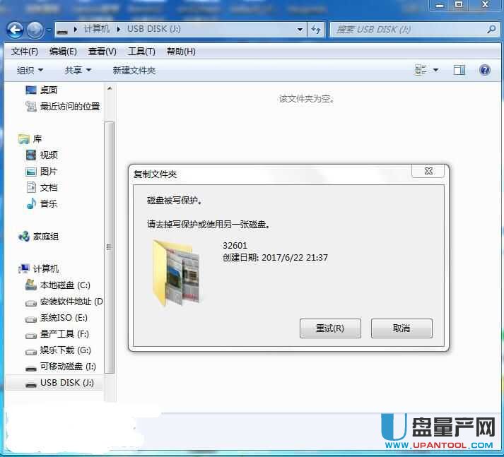Click the search magnifier icon

click(492, 30)
